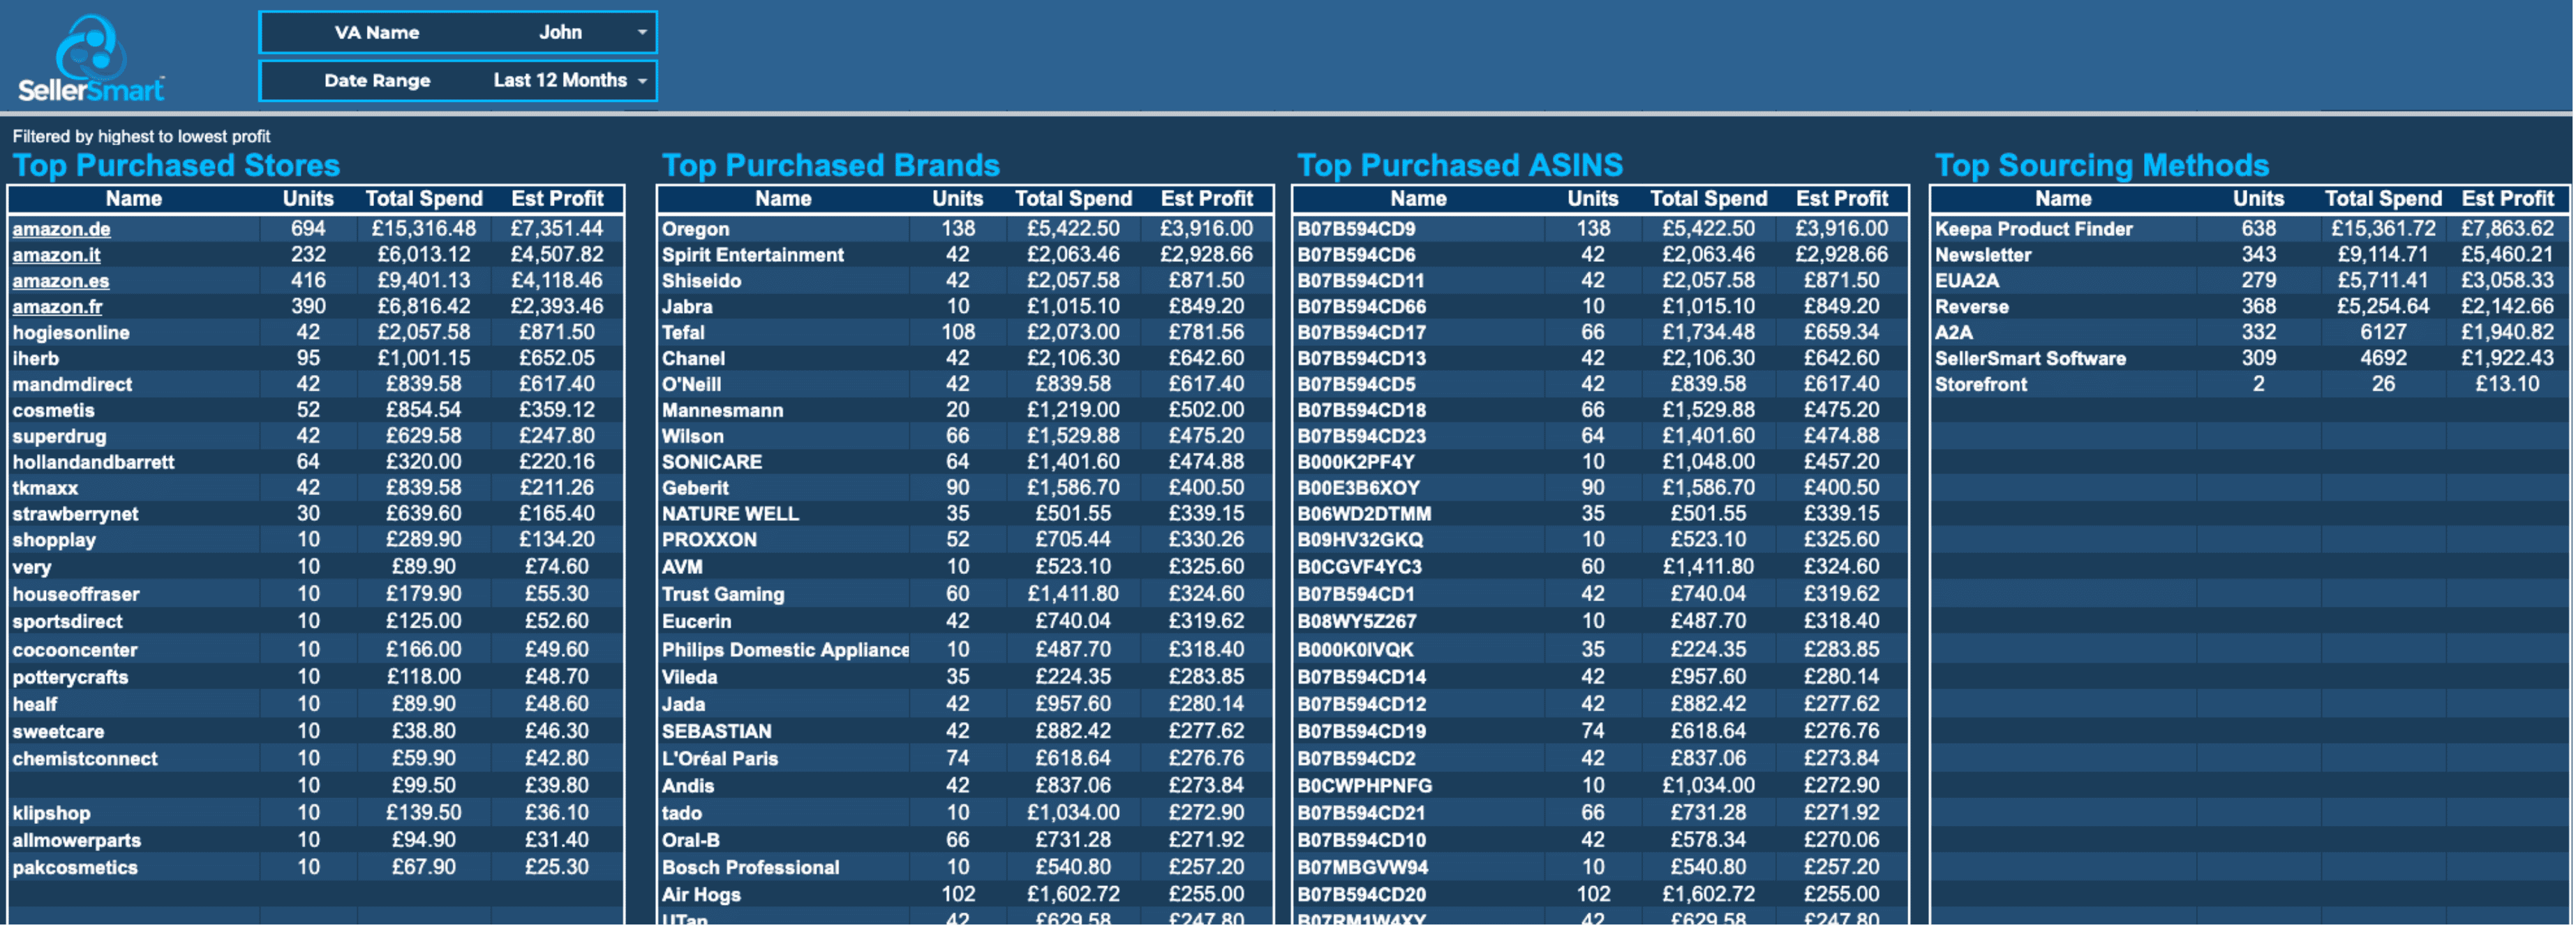Click the Filtered by highest to lowest profit note
Image resolution: width=2576 pixels, height=928 pixels.
[141, 137]
